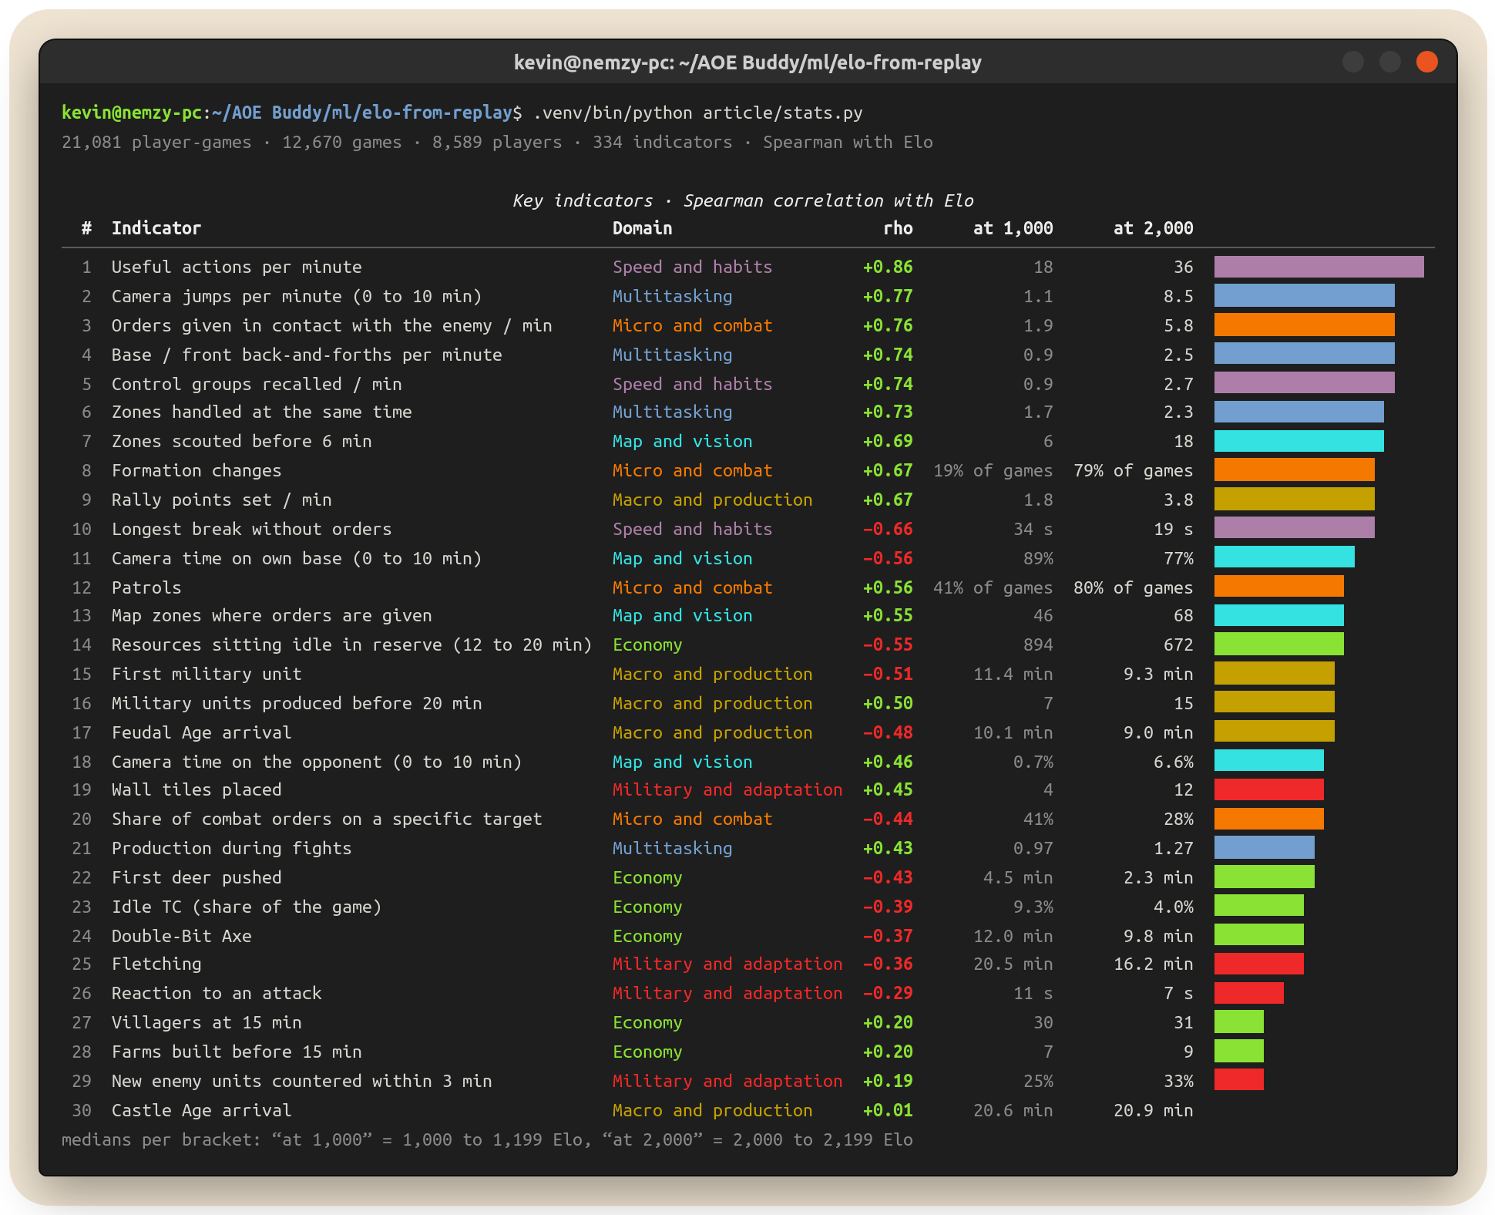Click the first gray minimize window button
This screenshot has height=1215, width=1495.
(x=1352, y=62)
